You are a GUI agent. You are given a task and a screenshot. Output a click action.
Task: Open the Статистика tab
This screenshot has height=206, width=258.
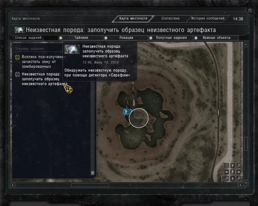click(x=171, y=18)
